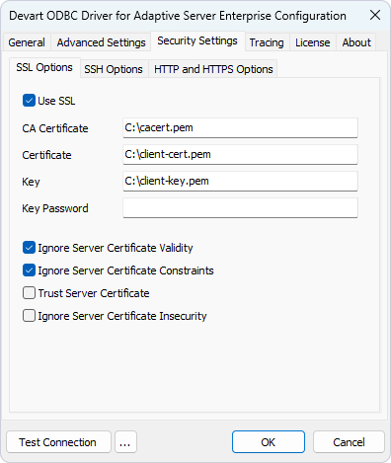Open the Advanced Settings tab
Viewport: 391px width, 463px height.
pyautogui.click(x=101, y=42)
